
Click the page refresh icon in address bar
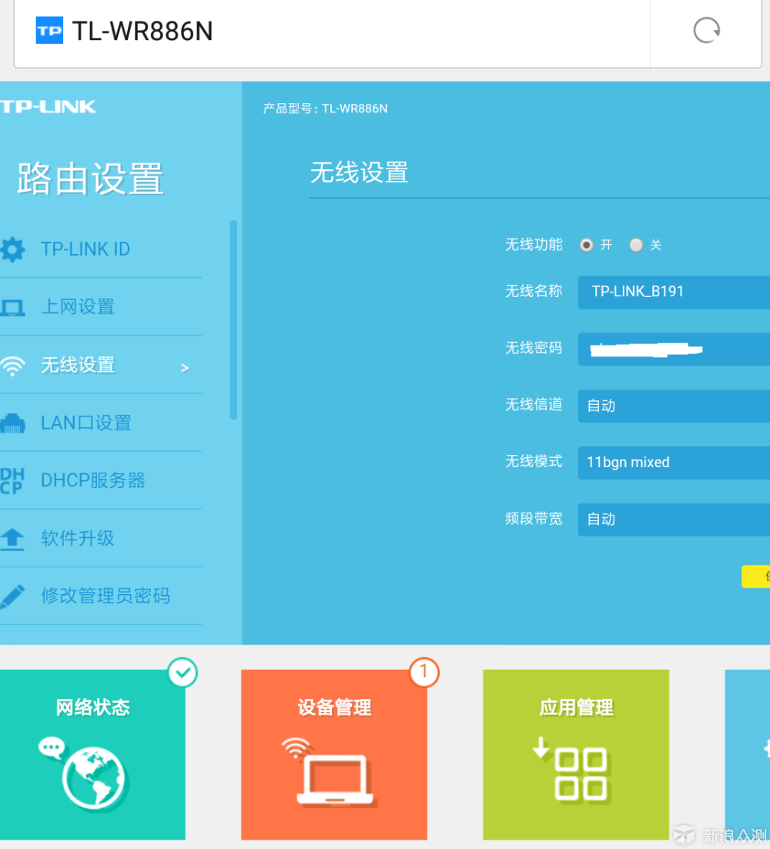pos(705,31)
